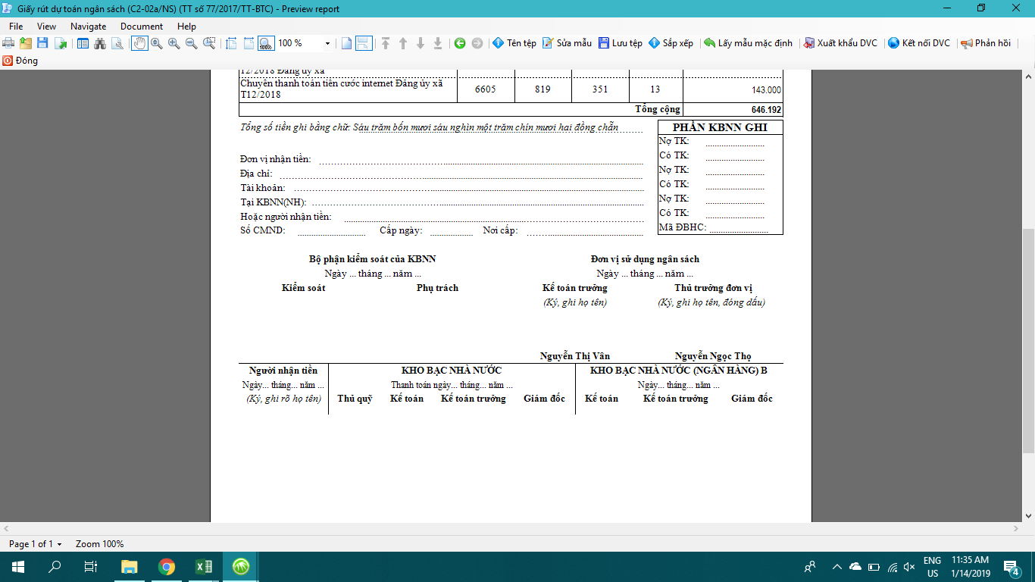Click the Print icon in toolbar
Viewport: 1035px width, 582px height.
coord(8,43)
